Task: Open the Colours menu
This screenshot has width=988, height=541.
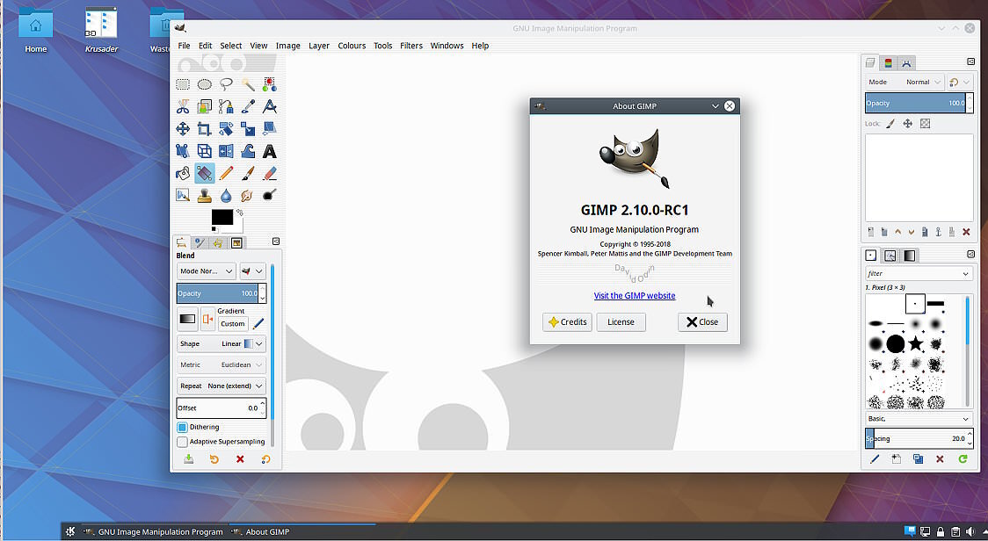Action: [x=352, y=46]
